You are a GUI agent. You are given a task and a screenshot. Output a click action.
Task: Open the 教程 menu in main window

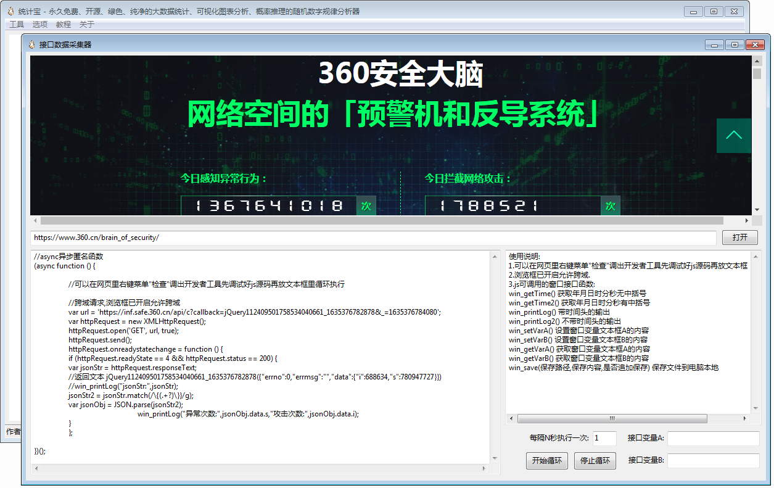tap(64, 25)
